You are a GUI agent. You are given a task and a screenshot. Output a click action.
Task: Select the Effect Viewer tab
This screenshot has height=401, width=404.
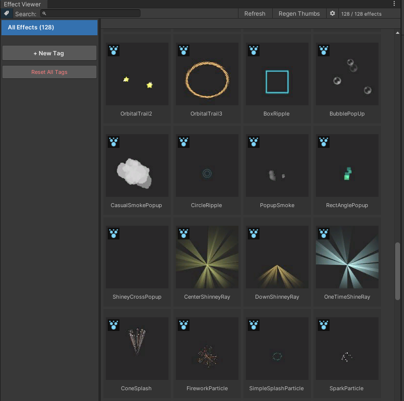(23, 4)
